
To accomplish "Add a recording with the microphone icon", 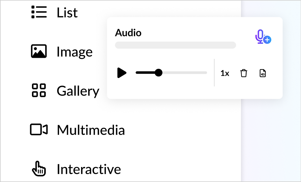I will (263, 37).
